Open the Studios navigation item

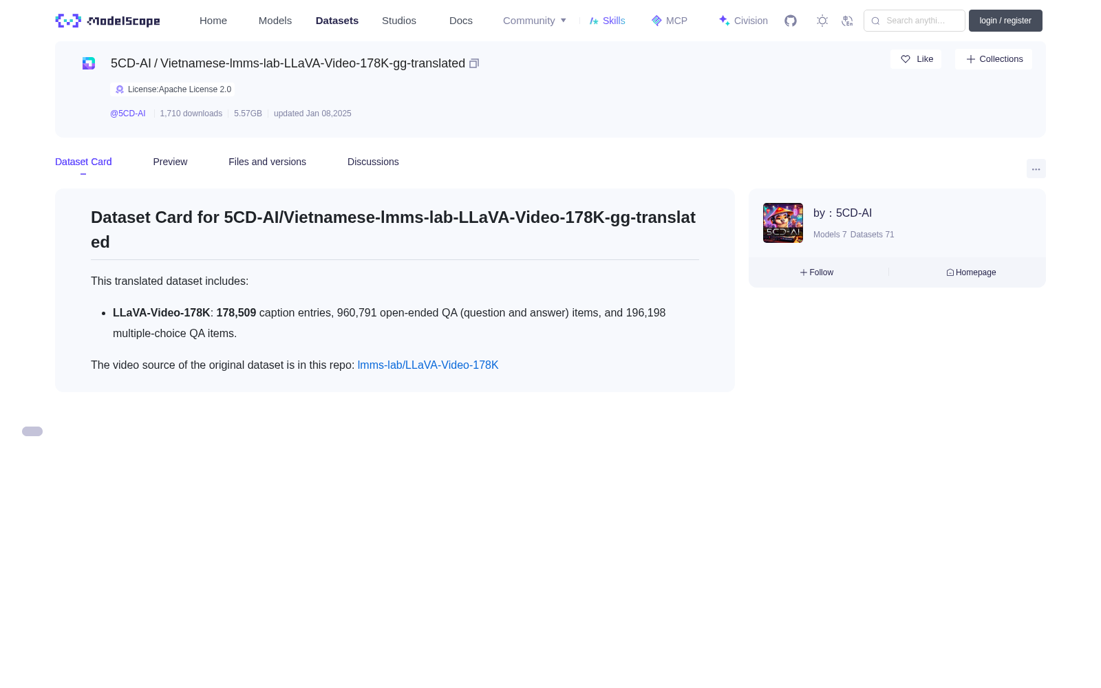[399, 21]
